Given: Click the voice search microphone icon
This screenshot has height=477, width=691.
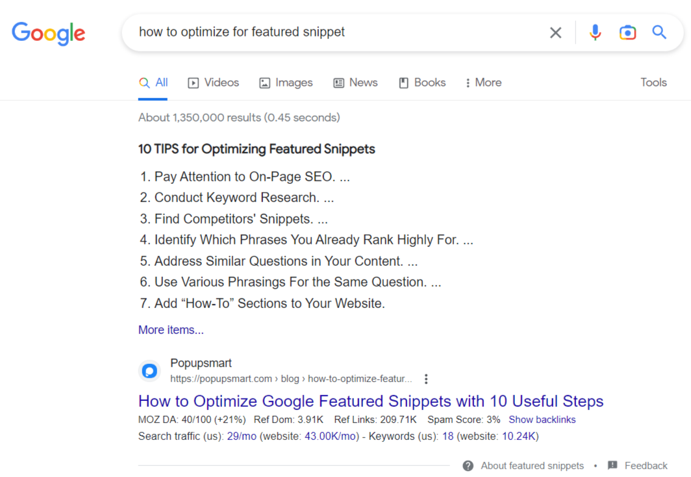Looking at the screenshot, I should [595, 32].
